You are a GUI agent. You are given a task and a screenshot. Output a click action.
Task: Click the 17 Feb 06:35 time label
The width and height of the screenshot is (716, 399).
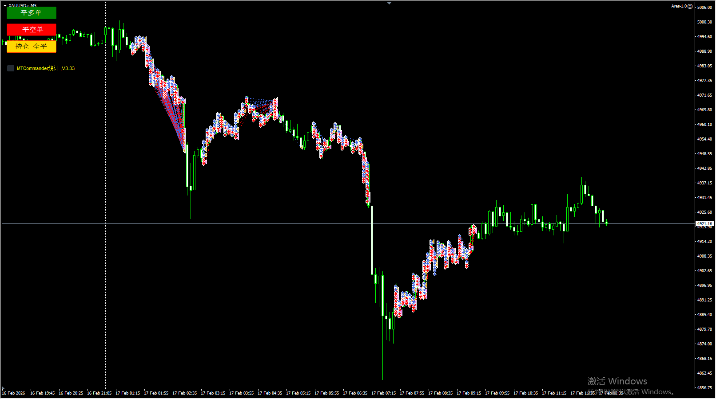355,393
